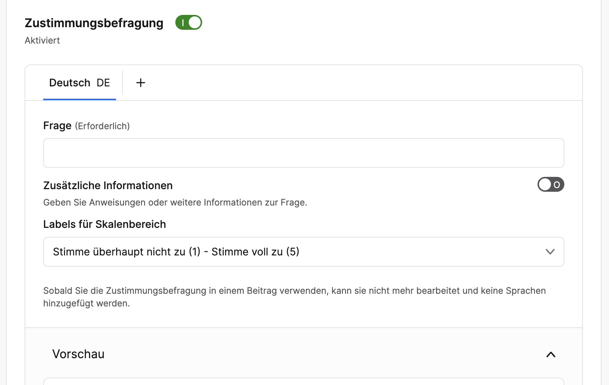Click the Vorschau heading
The image size is (609, 385).
[x=79, y=354]
